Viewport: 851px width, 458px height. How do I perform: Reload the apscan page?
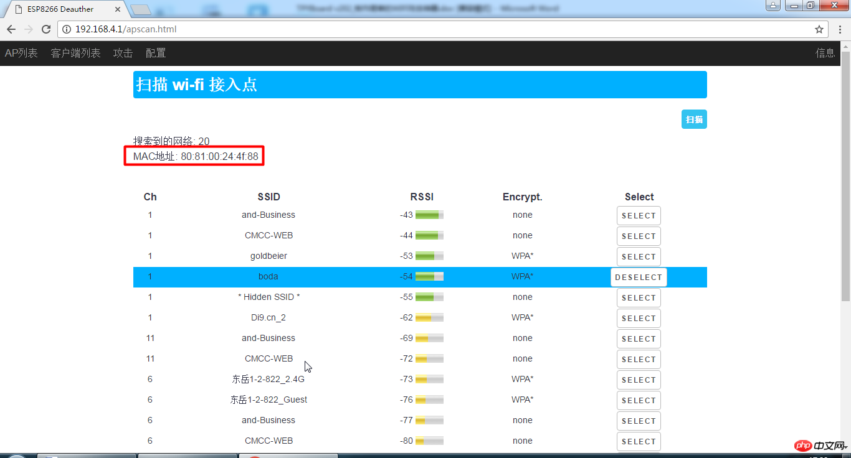pos(46,29)
